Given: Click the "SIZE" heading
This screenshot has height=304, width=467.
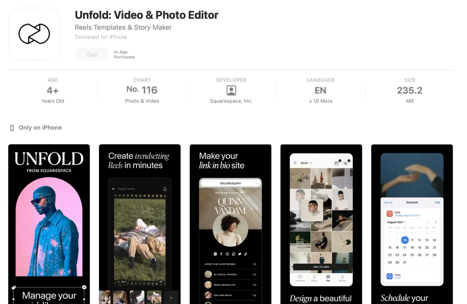Looking at the screenshot, I should [410, 80].
